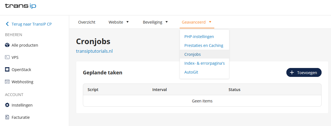Screen dimensions: 331x126
Task: Open the transiptutorials.nl domain link
Action: (x=94, y=51)
